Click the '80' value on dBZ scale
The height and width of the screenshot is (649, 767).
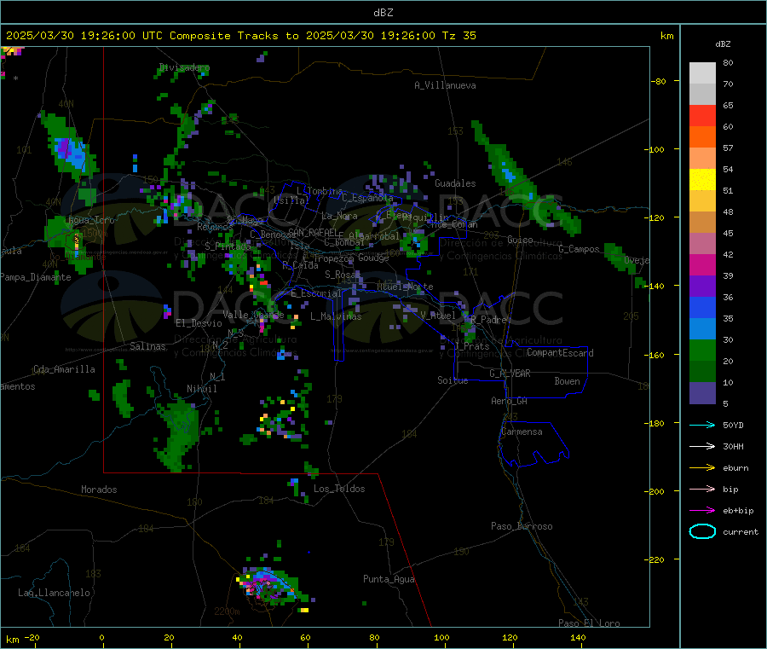(x=728, y=62)
